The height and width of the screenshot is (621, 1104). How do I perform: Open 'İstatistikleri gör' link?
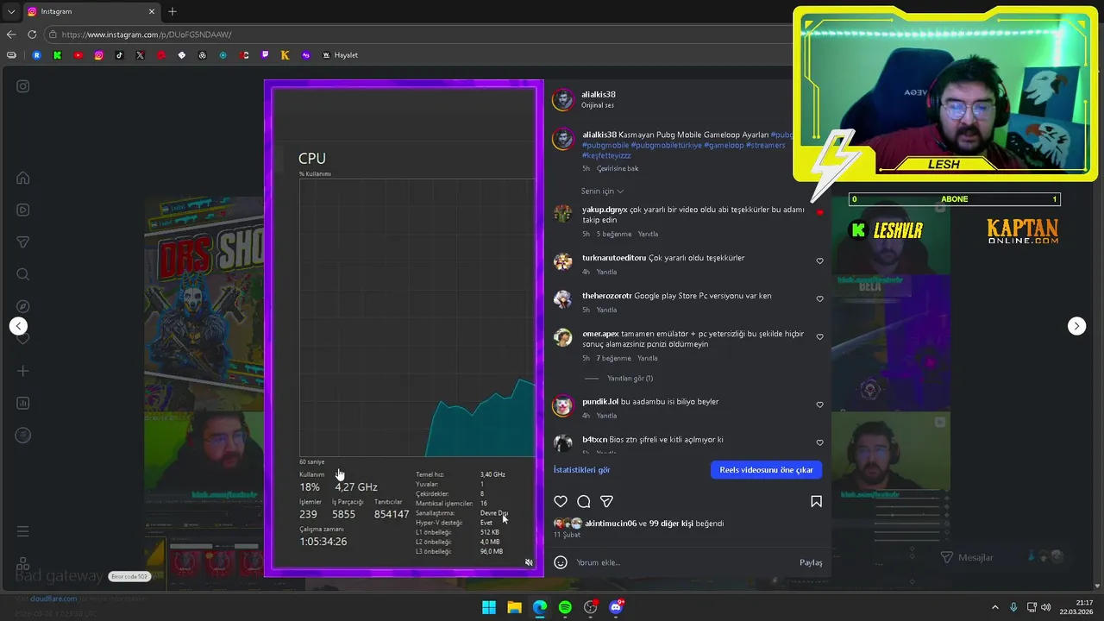tap(581, 470)
